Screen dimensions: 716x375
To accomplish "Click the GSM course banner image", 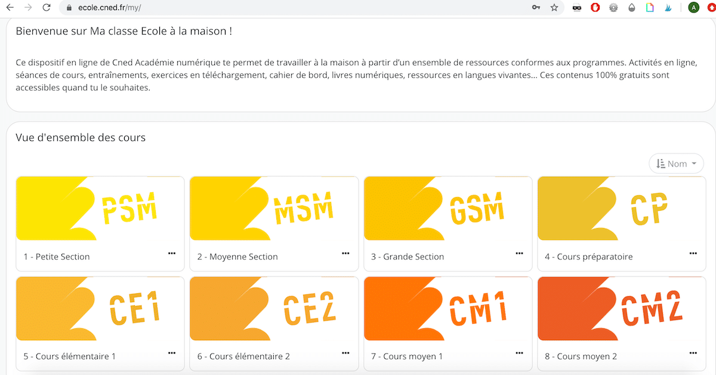I will pos(447,209).
